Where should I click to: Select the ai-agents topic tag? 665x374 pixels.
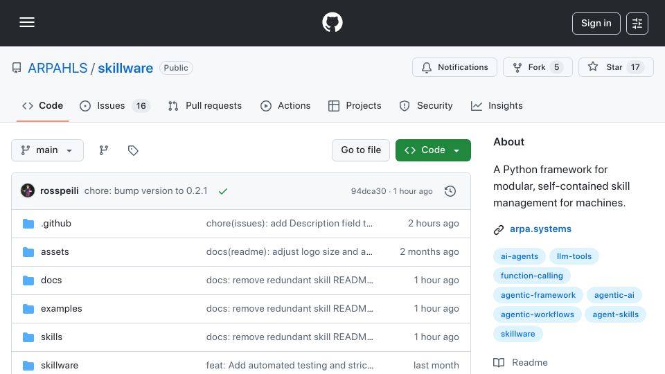(x=519, y=256)
